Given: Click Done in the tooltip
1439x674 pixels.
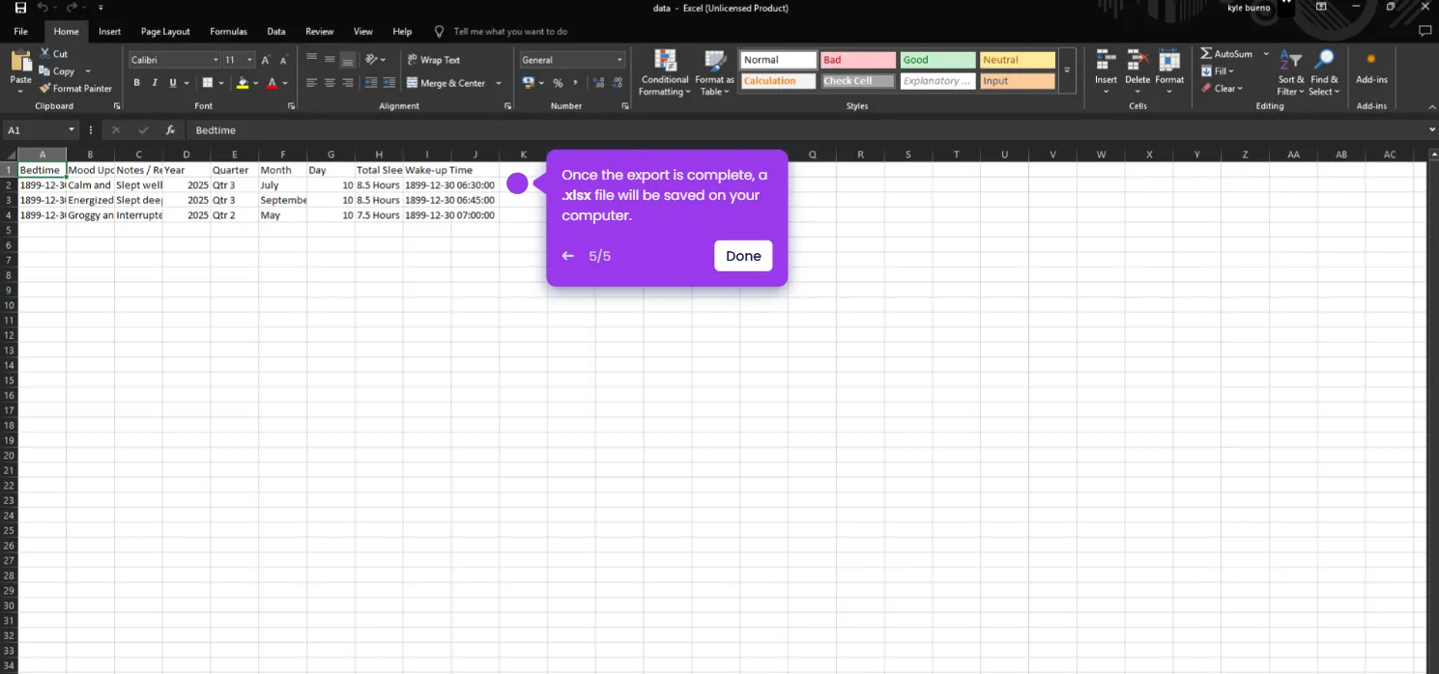Looking at the screenshot, I should (x=743, y=256).
